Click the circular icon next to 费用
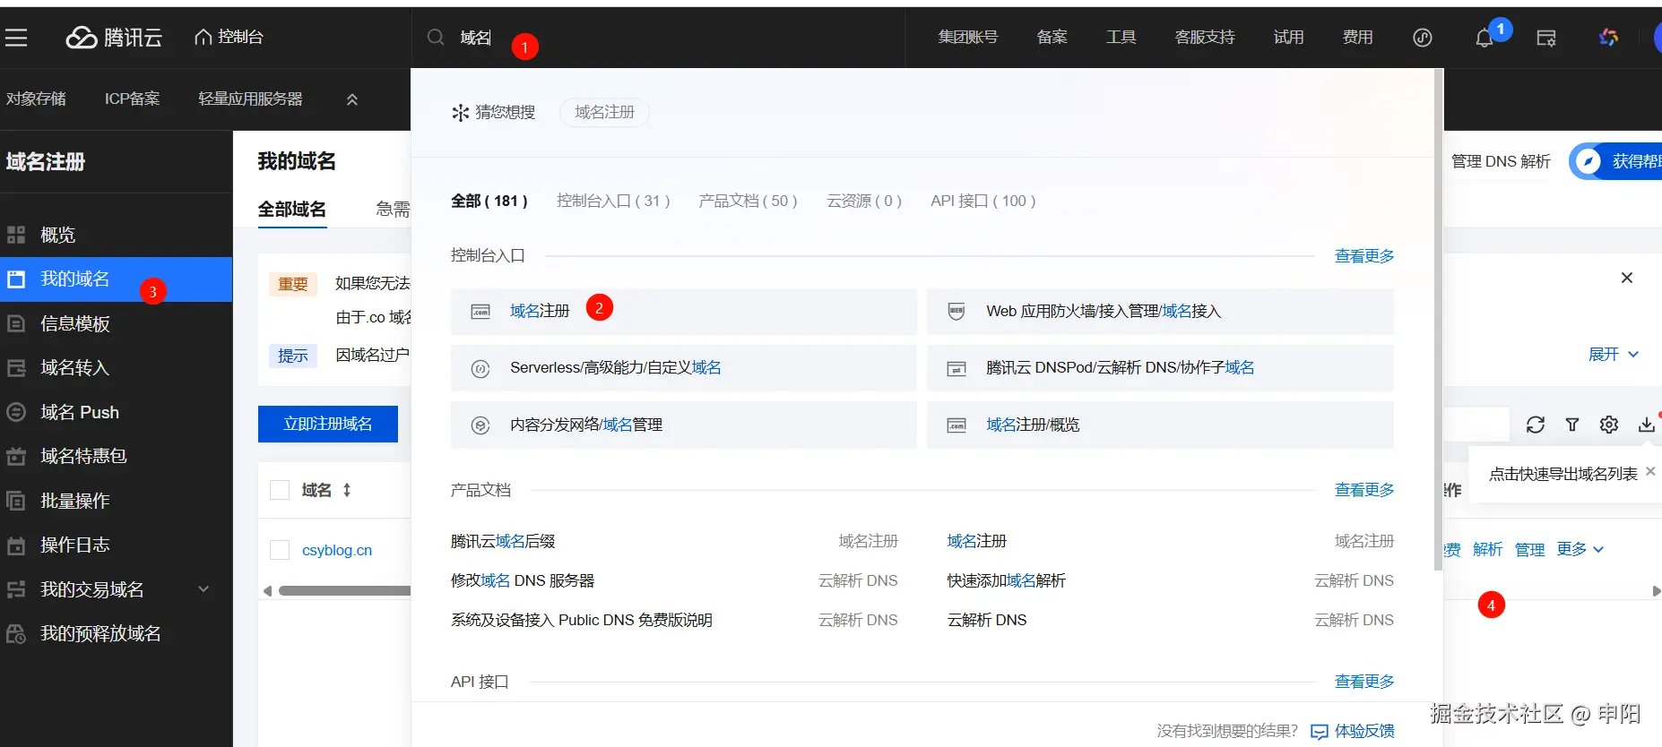The width and height of the screenshot is (1662, 747). pyautogui.click(x=1423, y=38)
